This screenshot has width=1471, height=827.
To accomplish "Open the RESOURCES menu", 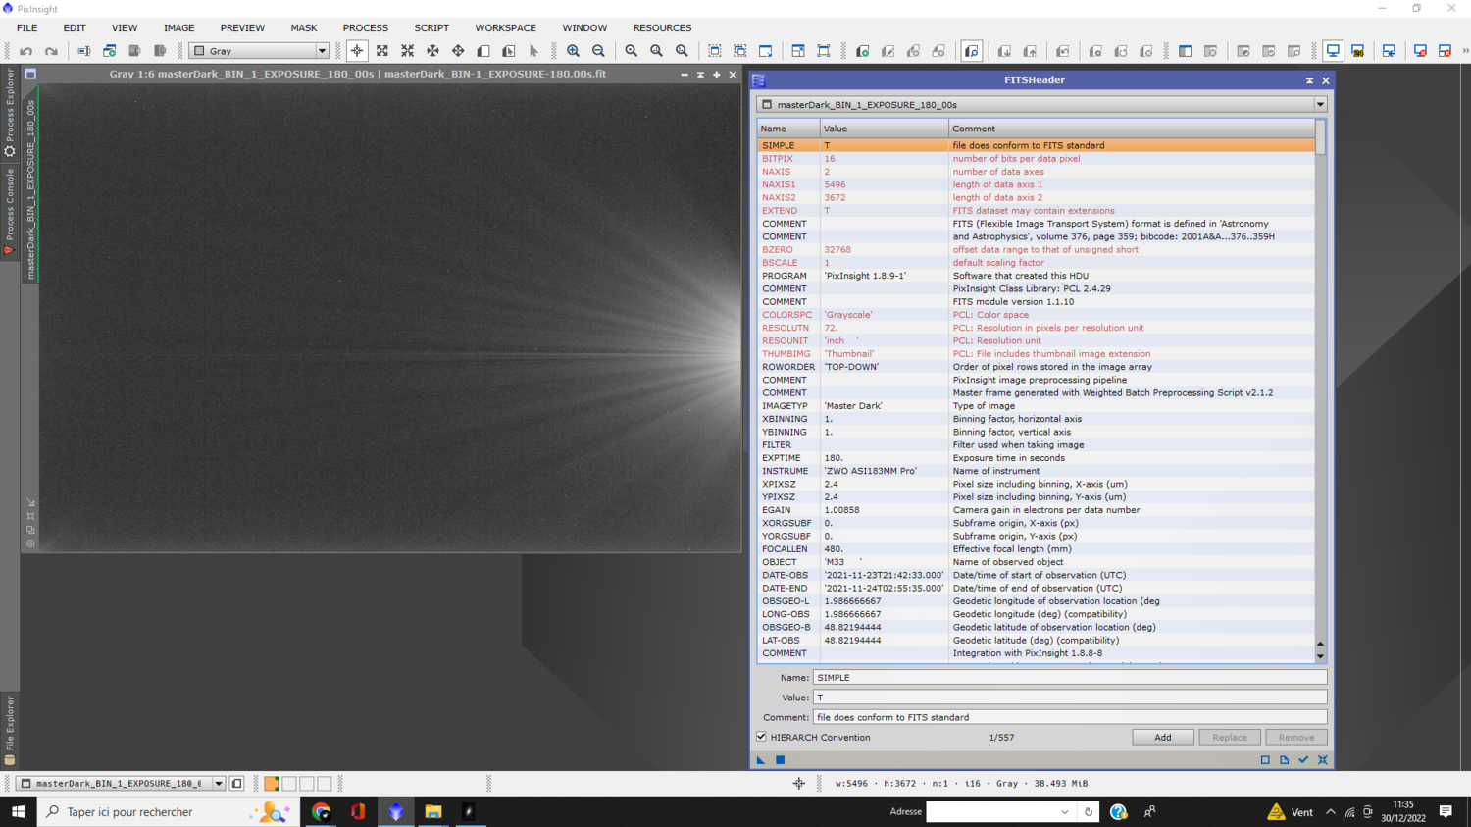I will [662, 28].
